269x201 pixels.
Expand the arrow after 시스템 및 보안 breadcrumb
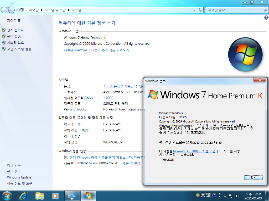(x=69, y=10)
